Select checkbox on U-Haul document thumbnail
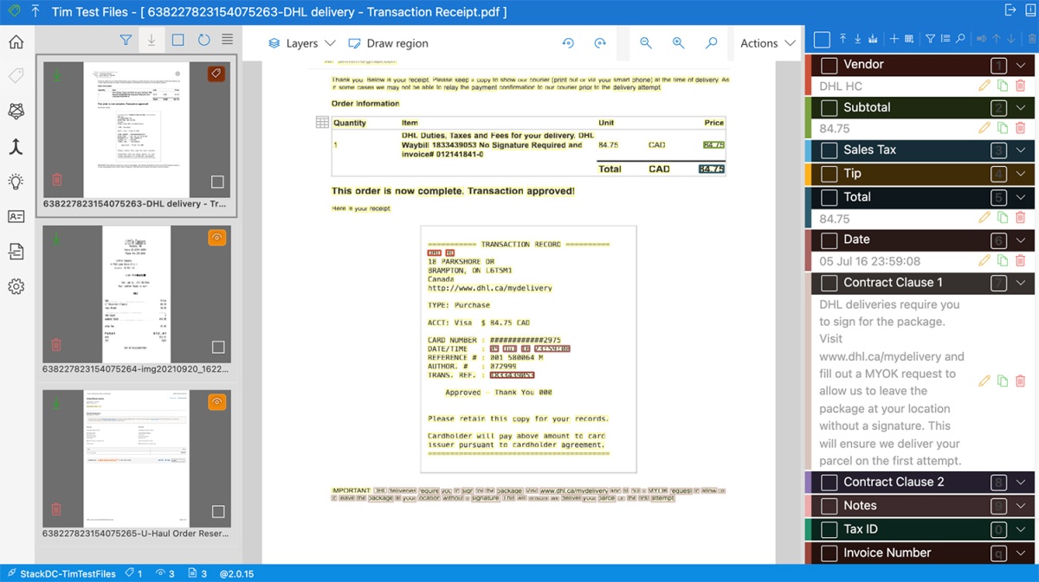Image resolution: width=1039 pixels, height=582 pixels. click(217, 512)
